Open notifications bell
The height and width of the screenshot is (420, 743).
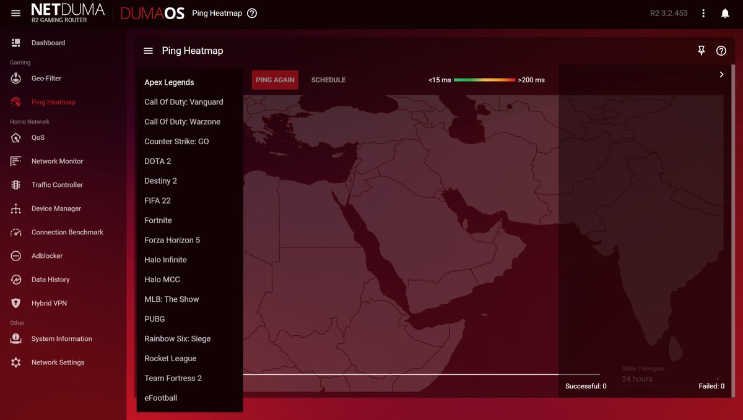tap(725, 13)
